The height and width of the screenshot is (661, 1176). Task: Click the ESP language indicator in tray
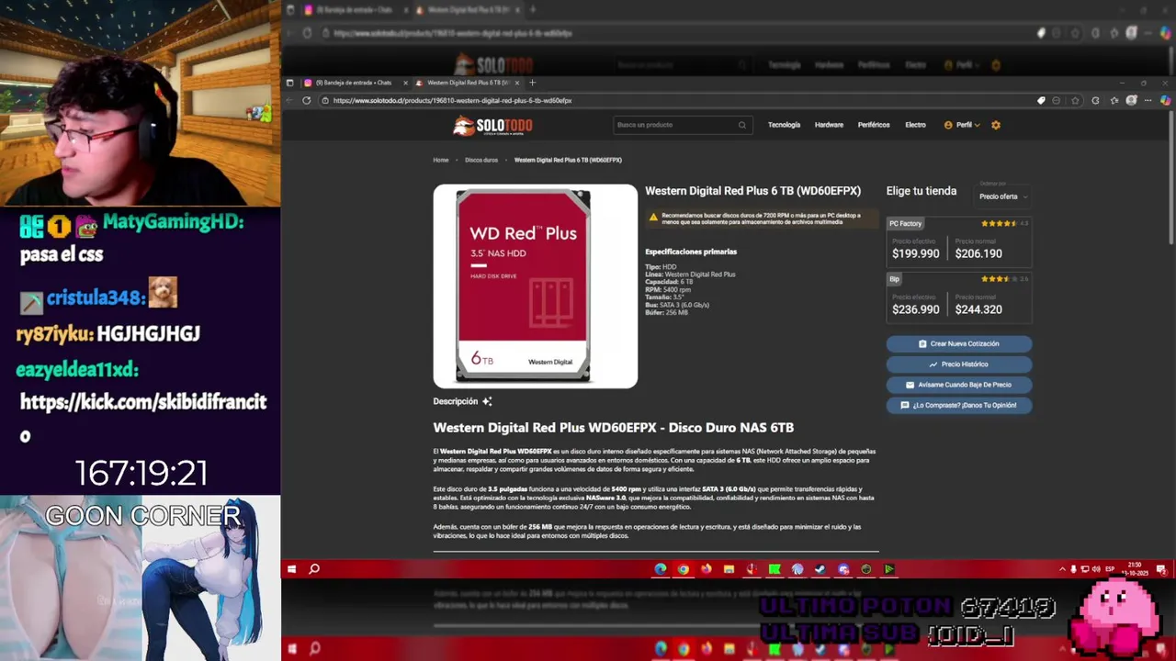(1110, 569)
